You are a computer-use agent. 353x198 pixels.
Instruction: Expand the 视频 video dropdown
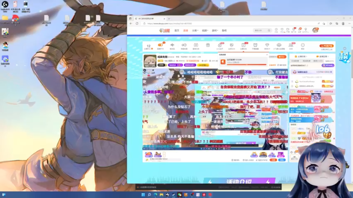click(x=205, y=30)
